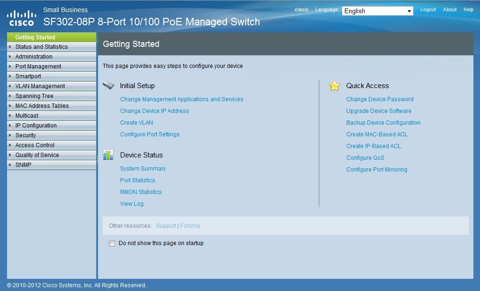Image resolution: width=480 pixels, height=291 pixels.
Task: Click the sidebar resize handle
Action: click(x=97, y=159)
